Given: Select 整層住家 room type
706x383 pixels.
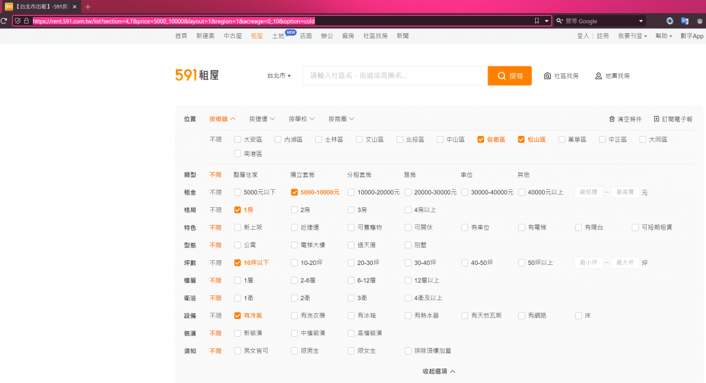Looking at the screenshot, I should 245,175.
